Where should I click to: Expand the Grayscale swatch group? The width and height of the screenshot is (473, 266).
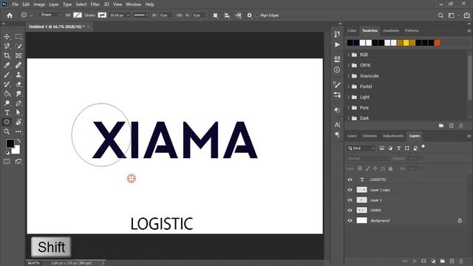pos(348,75)
